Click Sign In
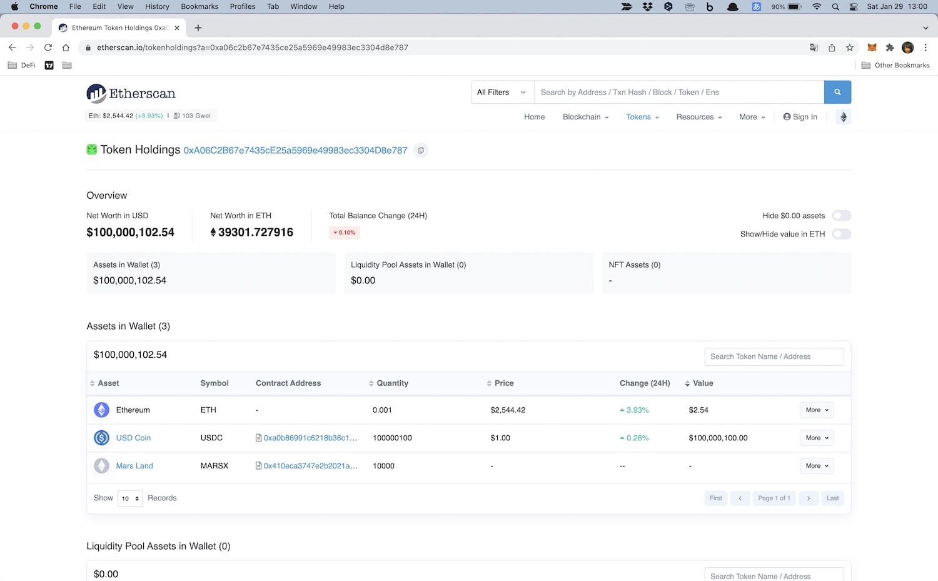The image size is (938, 581). (x=800, y=117)
